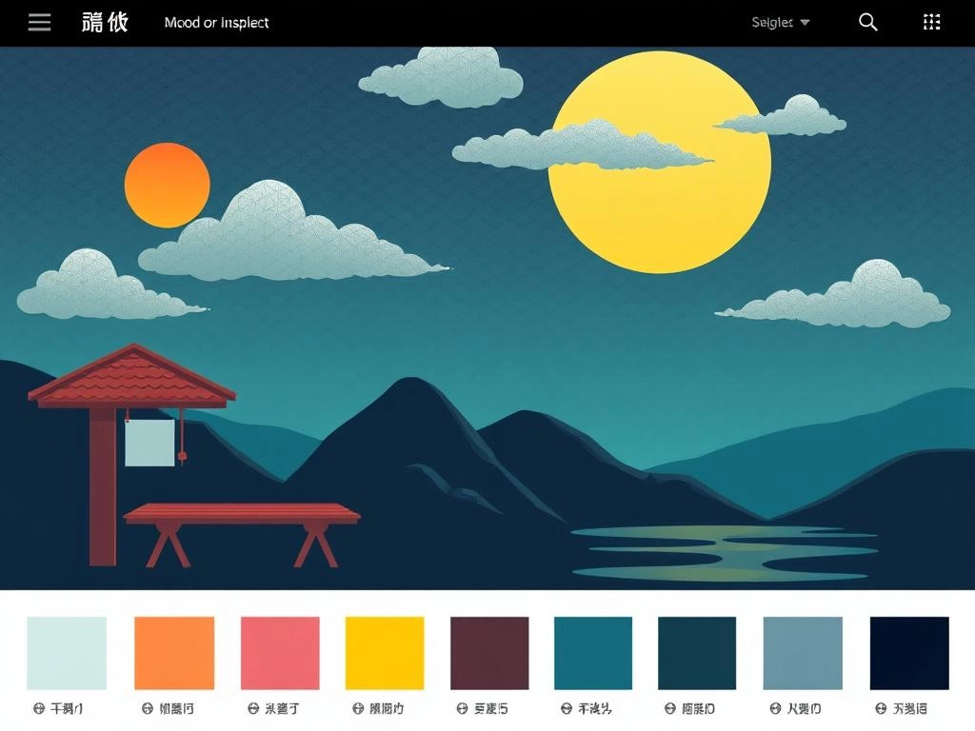Click circle icon under the navy swatch
The height and width of the screenshot is (731, 975).
881,708
